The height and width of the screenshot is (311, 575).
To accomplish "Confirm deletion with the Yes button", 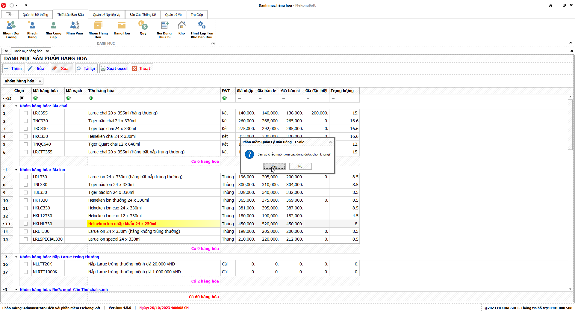I will pos(274,166).
